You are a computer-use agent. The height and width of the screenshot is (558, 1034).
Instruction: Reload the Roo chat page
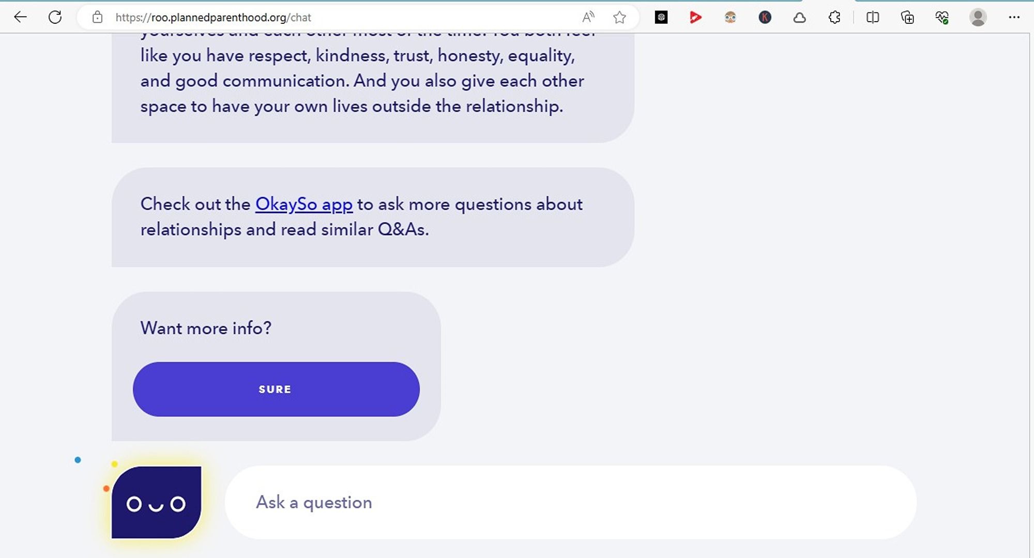55,18
